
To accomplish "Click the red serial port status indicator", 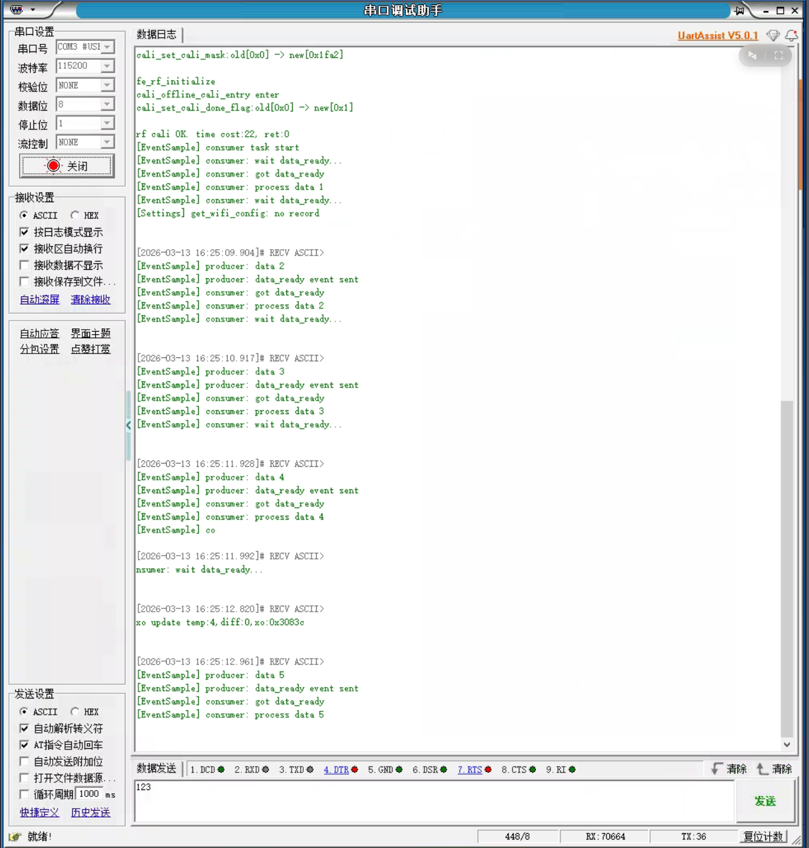I will [x=54, y=165].
